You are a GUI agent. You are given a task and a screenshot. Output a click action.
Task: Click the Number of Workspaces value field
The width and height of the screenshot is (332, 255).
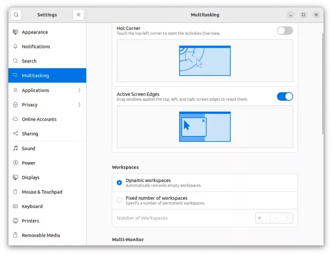click(263, 218)
